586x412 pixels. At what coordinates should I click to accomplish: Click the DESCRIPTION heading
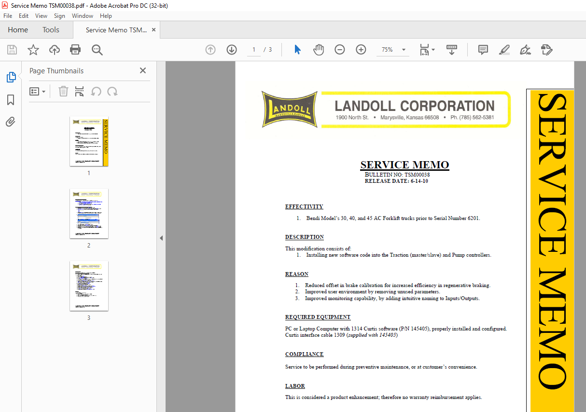(x=305, y=237)
